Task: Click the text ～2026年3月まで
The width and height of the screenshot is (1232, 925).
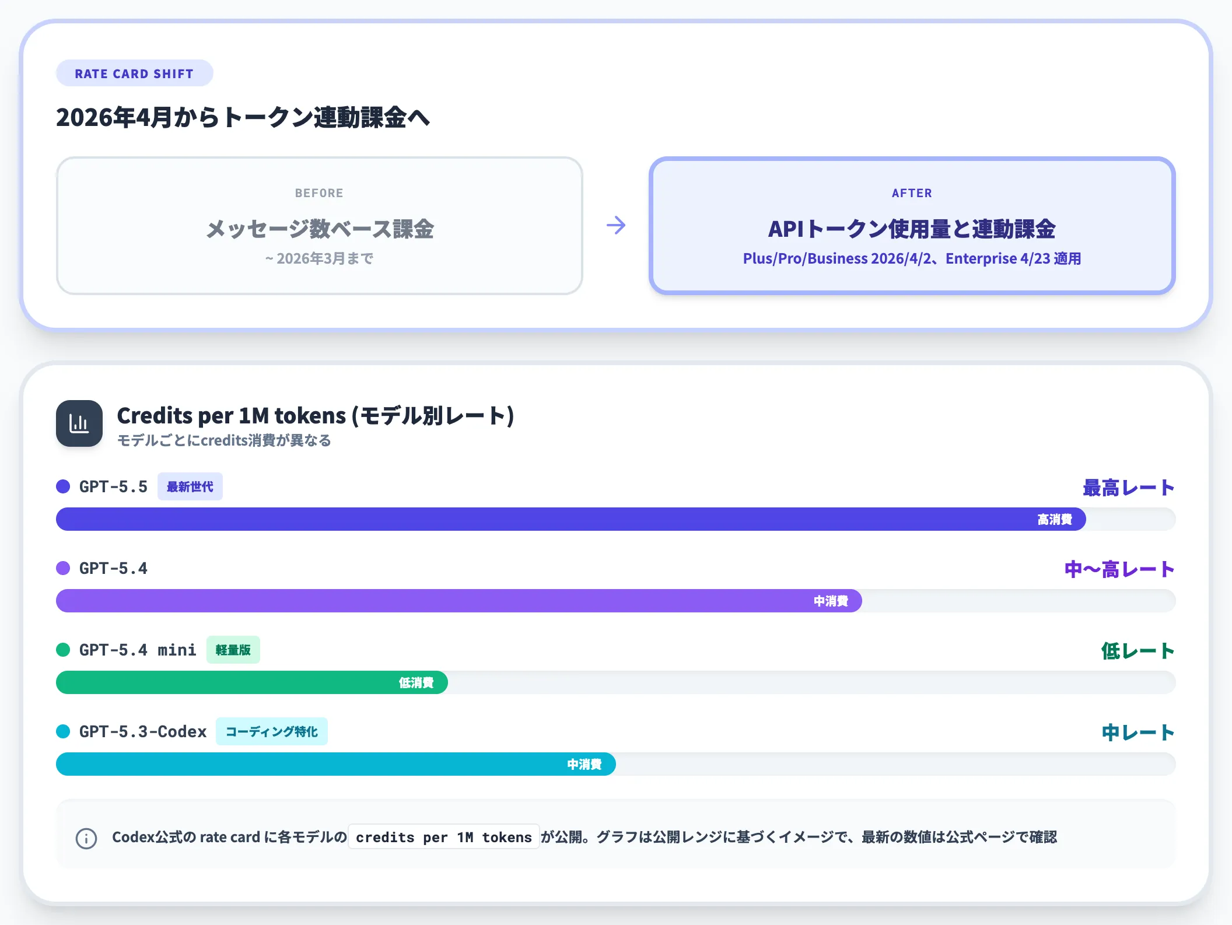Action: coord(320,258)
